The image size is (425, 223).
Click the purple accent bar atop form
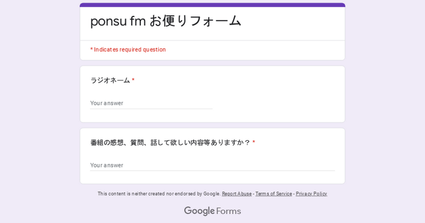tap(212, 5)
